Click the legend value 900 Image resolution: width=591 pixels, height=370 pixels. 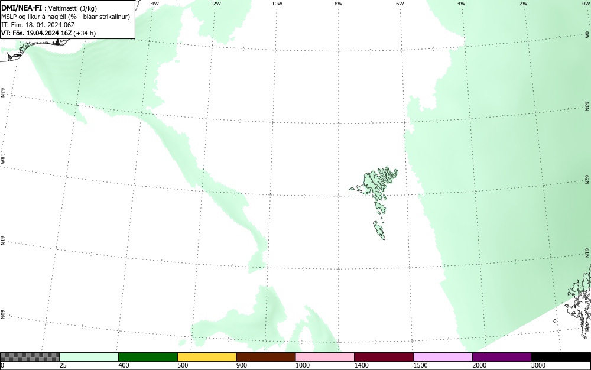click(242, 365)
